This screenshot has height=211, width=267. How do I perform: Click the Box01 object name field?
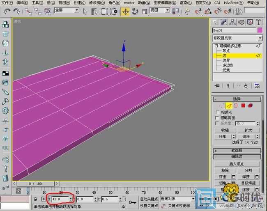[x=234, y=30]
